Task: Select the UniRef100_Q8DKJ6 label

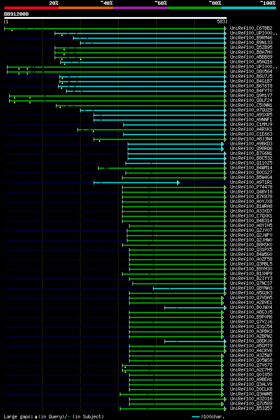Action: click(251, 342)
